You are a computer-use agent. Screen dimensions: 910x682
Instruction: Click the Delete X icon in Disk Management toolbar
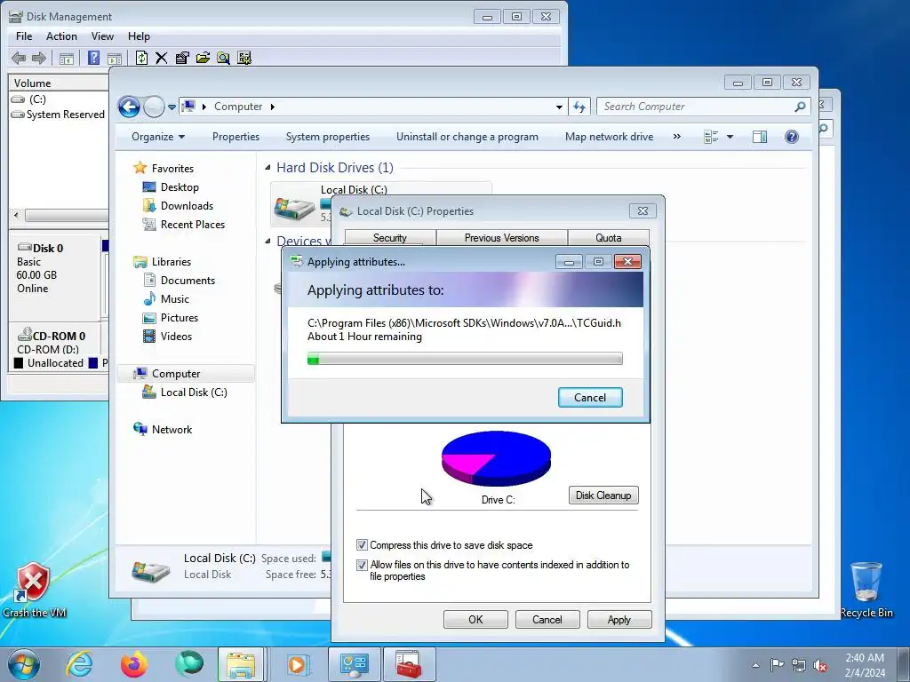click(x=162, y=58)
